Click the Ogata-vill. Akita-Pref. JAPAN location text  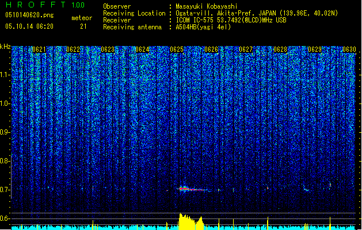click(257, 13)
